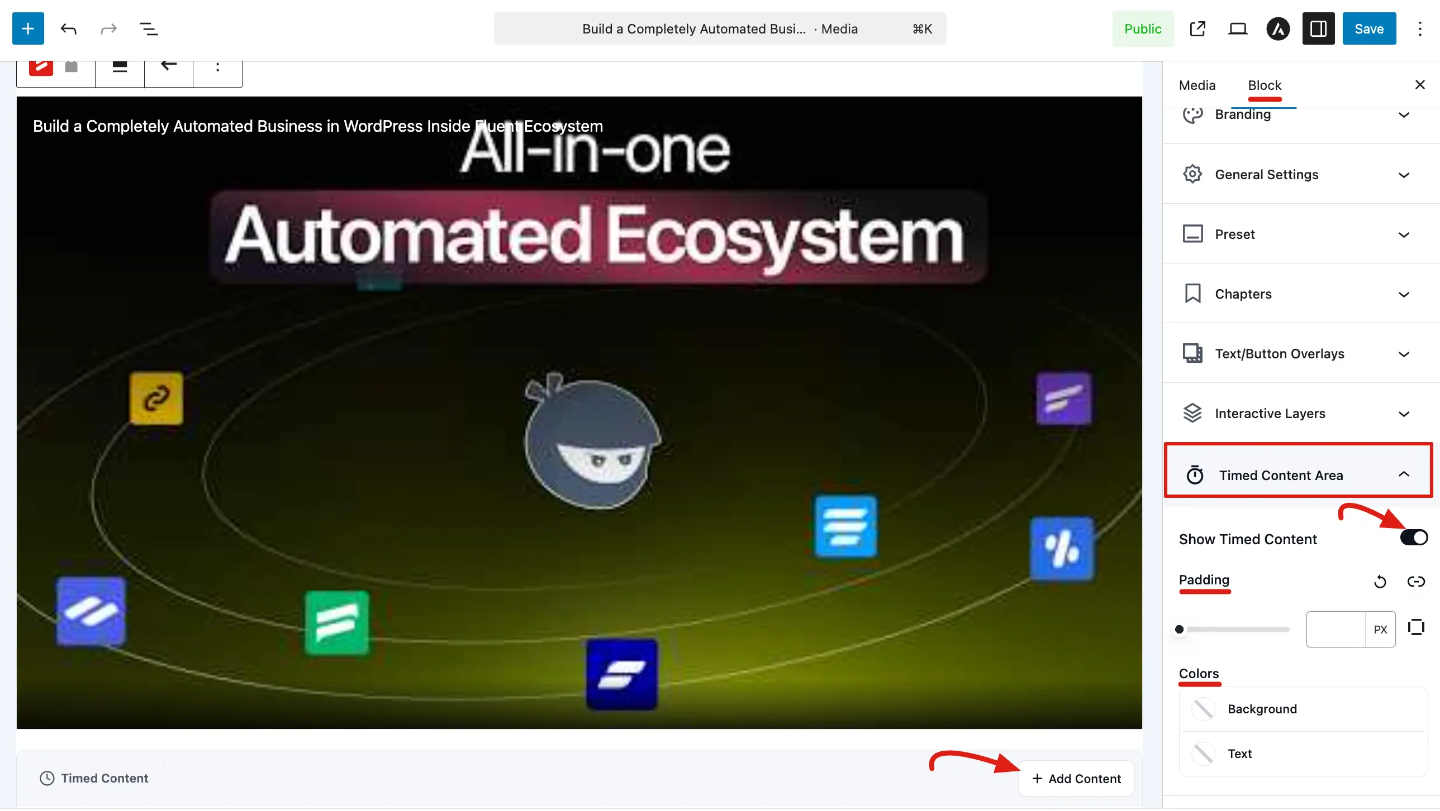Click the Add Content button
1440x811 pixels.
point(1076,779)
